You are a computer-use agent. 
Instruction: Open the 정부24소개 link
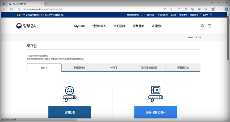[x=162, y=15]
